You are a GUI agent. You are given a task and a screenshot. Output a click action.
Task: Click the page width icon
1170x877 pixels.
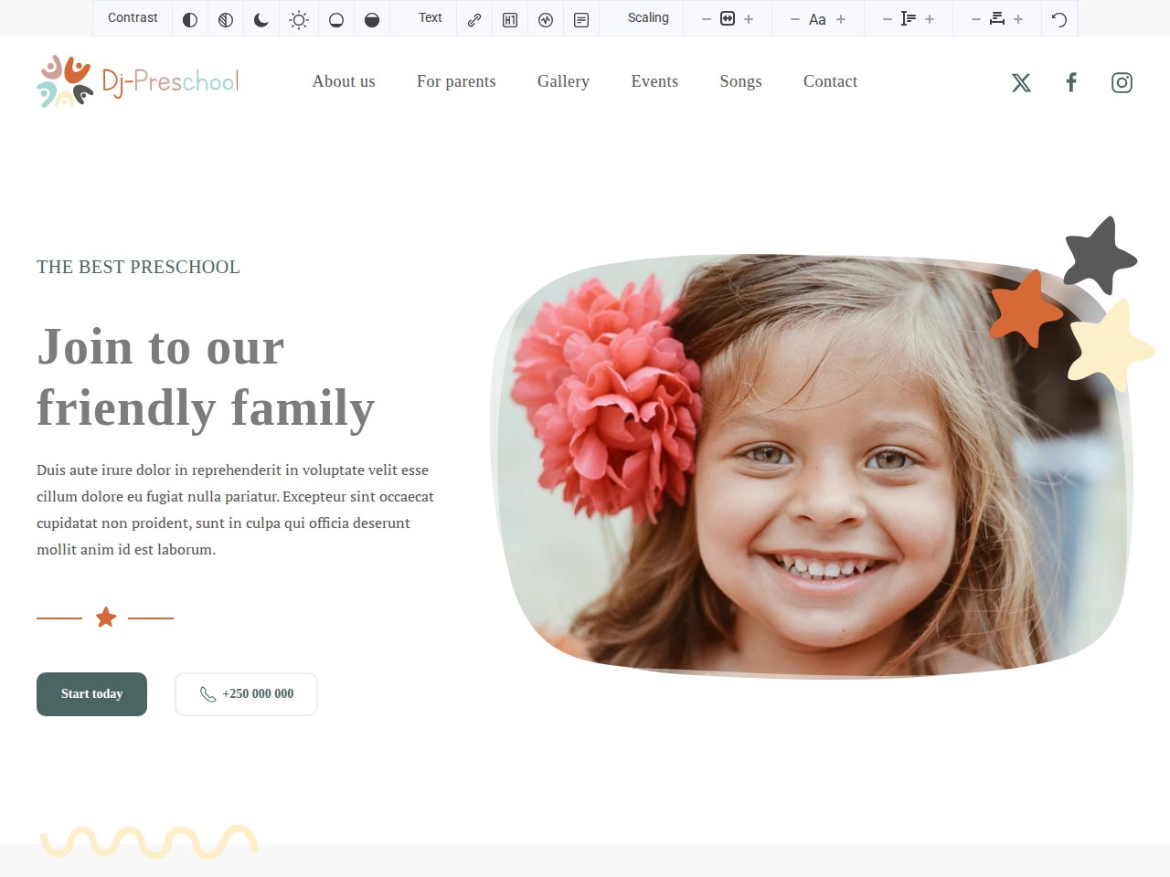(728, 18)
